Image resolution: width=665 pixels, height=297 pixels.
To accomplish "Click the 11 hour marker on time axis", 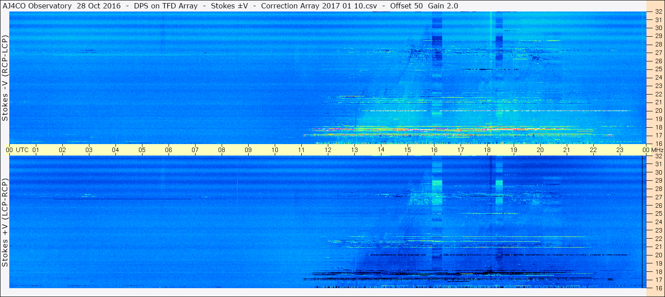I will [x=302, y=150].
